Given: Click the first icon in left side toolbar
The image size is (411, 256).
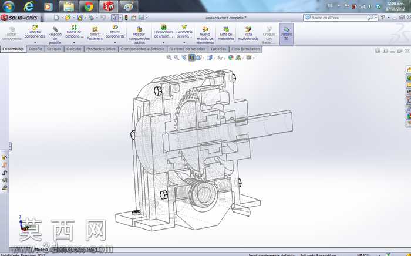Looking at the screenshot, I should tap(5, 157).
